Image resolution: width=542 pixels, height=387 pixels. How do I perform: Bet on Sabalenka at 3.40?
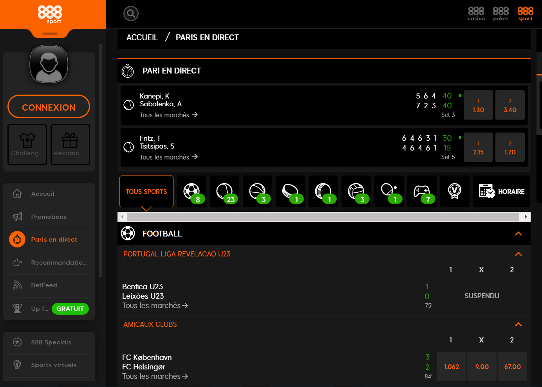click(510, 105)
